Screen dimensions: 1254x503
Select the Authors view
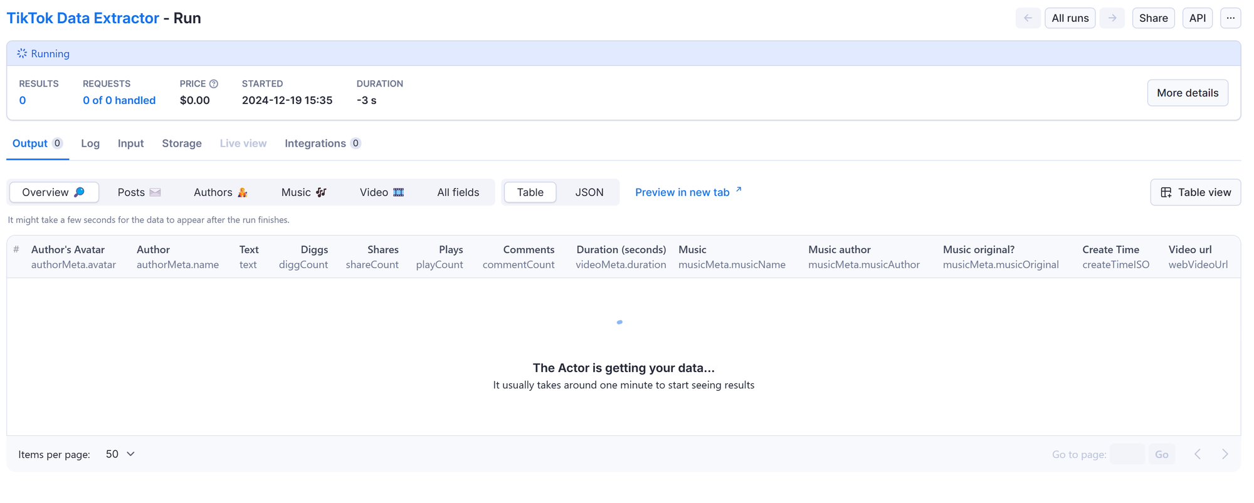tap(220, 192)
